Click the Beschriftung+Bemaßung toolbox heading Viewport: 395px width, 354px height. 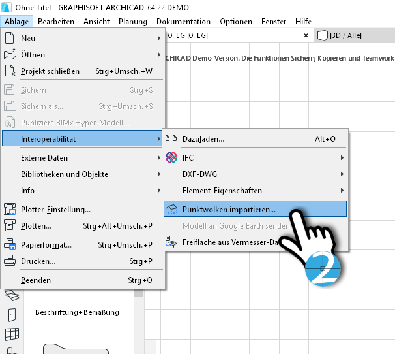77,312
